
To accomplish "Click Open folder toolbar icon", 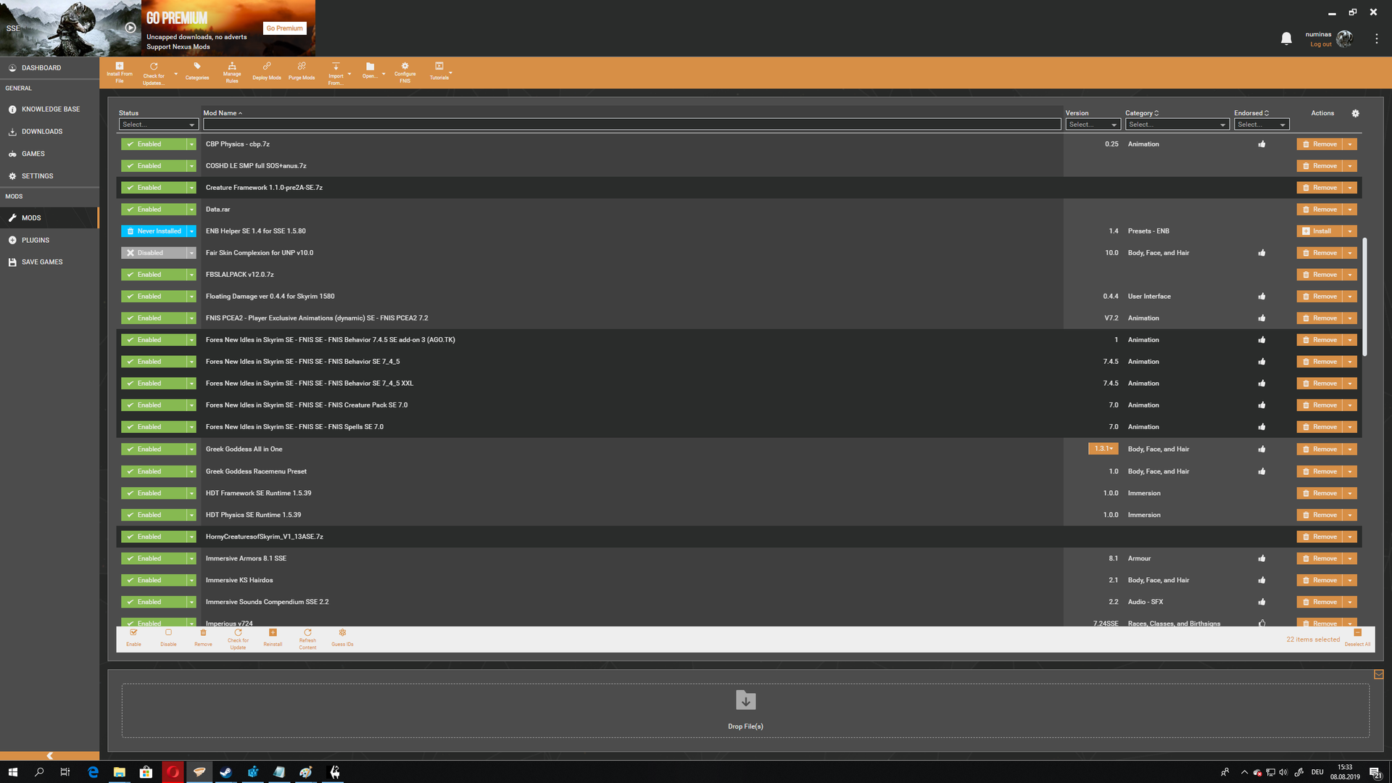I will [370, 70].
